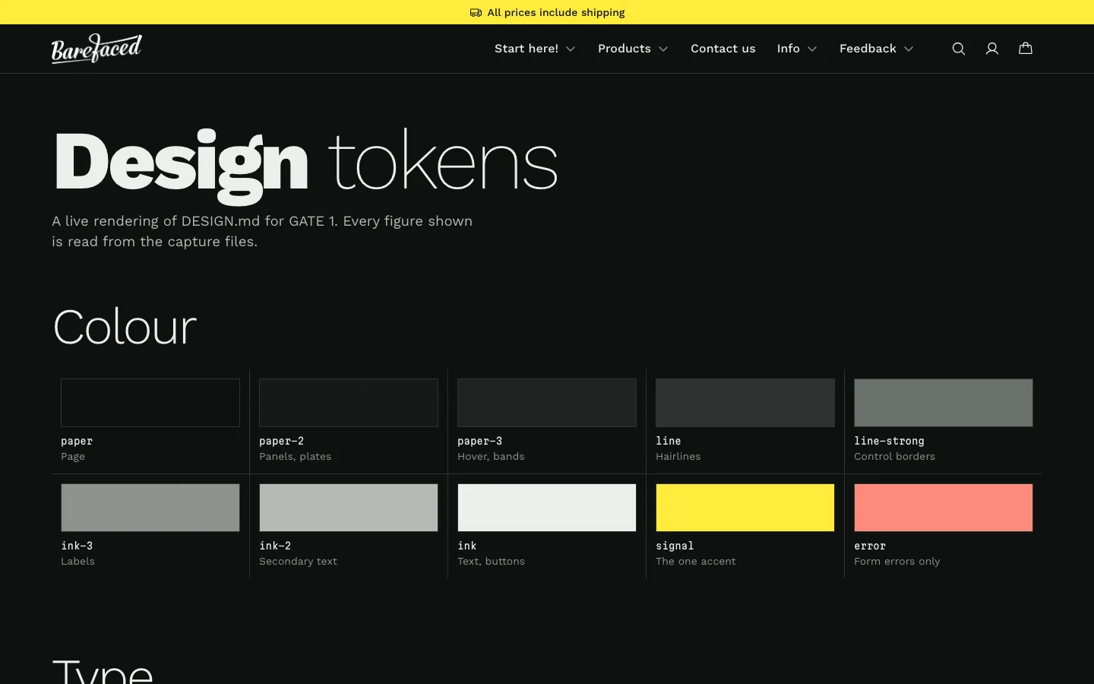Select the ink-2 colour swatch
The height and width of the screenshot is (684, 1094).
(349, 508)
